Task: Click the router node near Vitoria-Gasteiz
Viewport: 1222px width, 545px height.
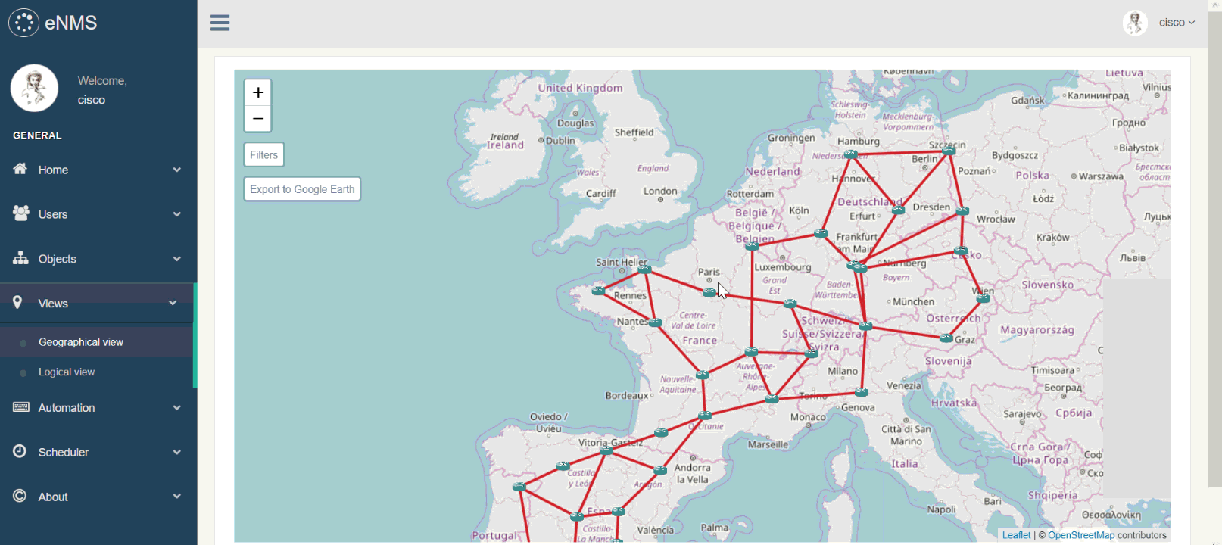Action: [x=606, y=450]
